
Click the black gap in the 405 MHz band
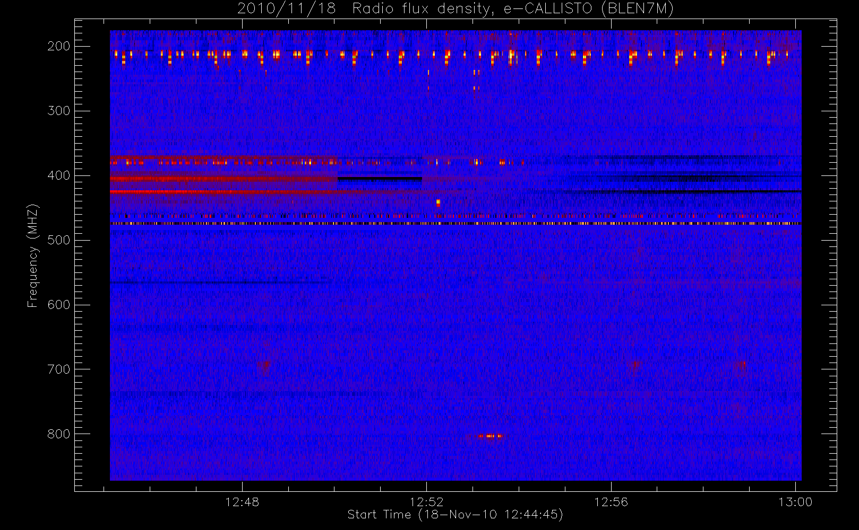tap(380, 179)
